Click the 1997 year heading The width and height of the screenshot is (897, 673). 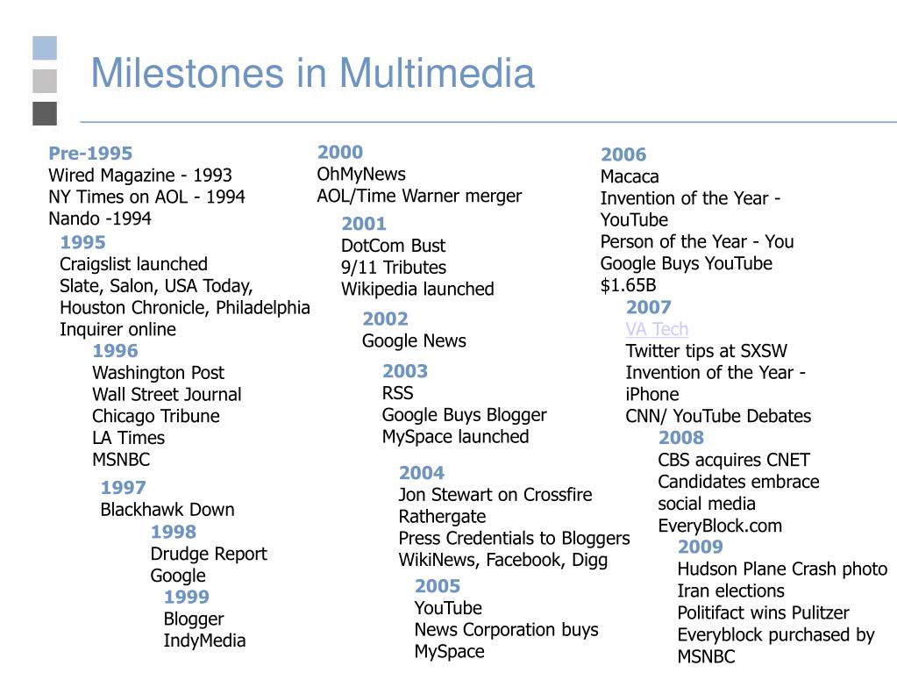124,487
